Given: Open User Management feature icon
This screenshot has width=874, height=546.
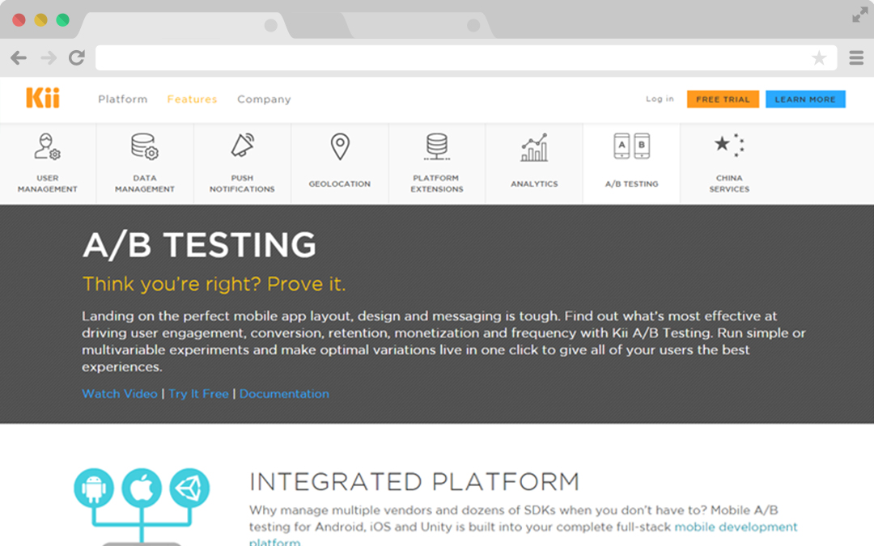Looking at the screenshot, I should pyautogui.click(x=48, y=146).
